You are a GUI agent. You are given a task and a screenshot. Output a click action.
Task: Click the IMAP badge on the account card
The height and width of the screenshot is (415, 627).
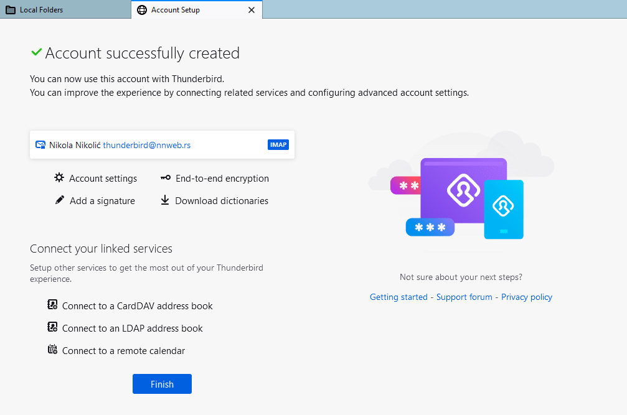pos(278,145)
